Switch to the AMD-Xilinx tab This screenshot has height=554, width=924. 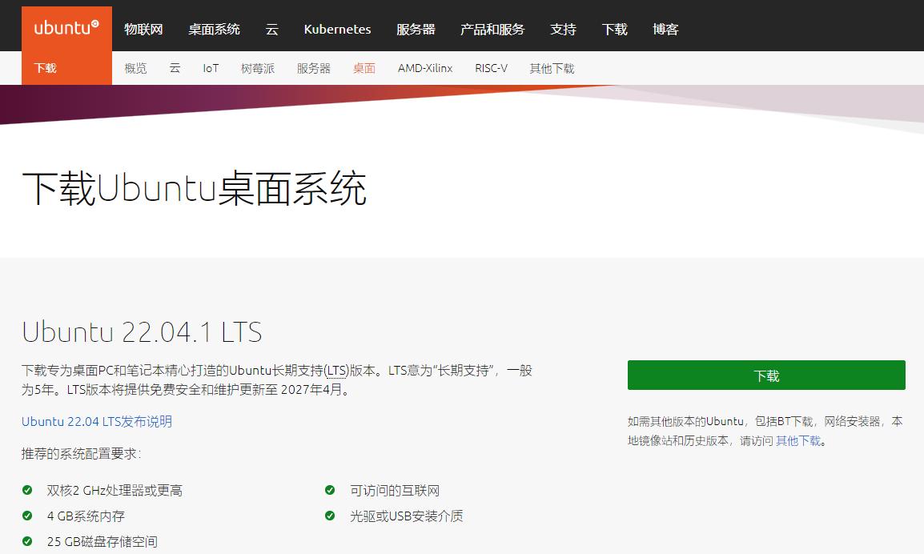tap(425, 68)
